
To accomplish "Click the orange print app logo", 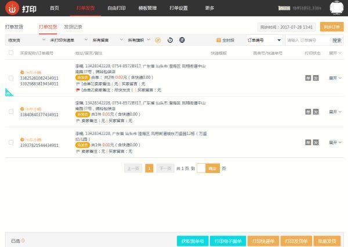I will (x=11, y=8).
